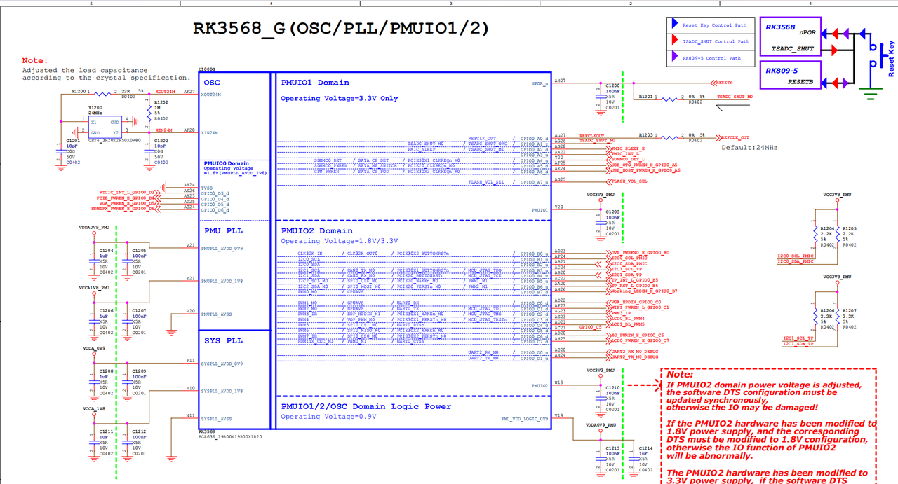This screenshot has height=484, width=898.
Task: Select the R1202 1M resistor symbol
Action: pos(147,111)
